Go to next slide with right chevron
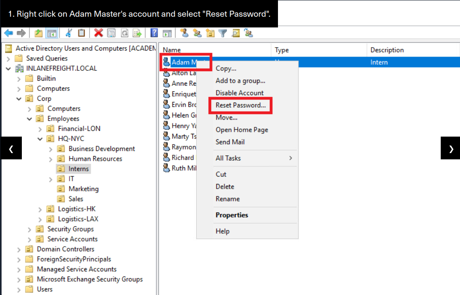Viewport: 460px width, 295px height. tap(451, 148)
